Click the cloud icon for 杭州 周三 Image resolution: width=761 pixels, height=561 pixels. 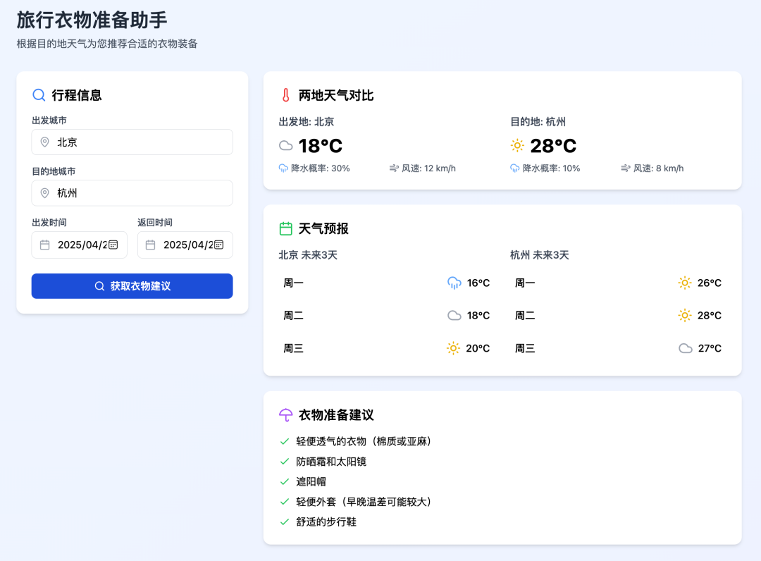click(x=685, y=348)
